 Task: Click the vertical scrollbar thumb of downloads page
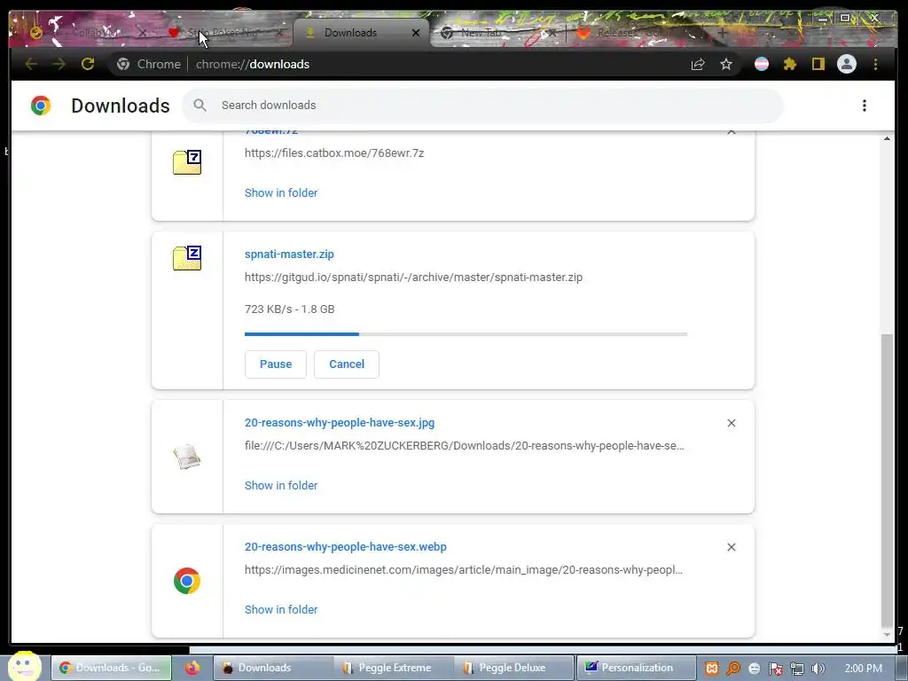[x=887, y=480]
